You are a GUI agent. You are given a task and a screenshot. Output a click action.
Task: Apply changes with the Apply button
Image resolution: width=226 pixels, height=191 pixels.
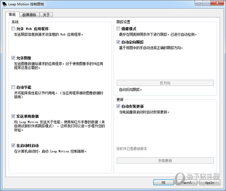209,183
